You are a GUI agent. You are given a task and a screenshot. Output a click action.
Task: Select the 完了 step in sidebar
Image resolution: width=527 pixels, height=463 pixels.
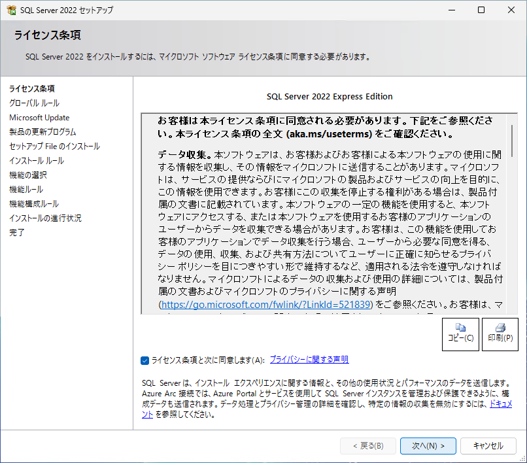point(16,232)
